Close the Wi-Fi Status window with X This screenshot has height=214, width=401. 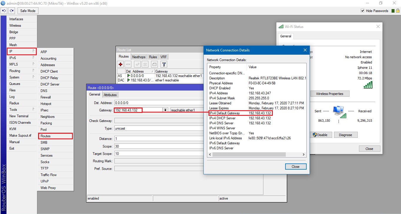(x=378, y=27)
